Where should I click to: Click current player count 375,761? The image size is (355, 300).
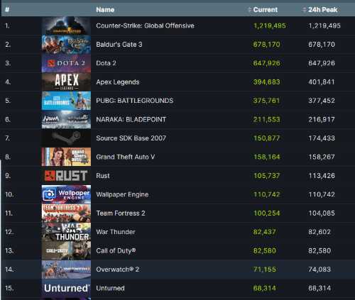(x=266, y=101)
